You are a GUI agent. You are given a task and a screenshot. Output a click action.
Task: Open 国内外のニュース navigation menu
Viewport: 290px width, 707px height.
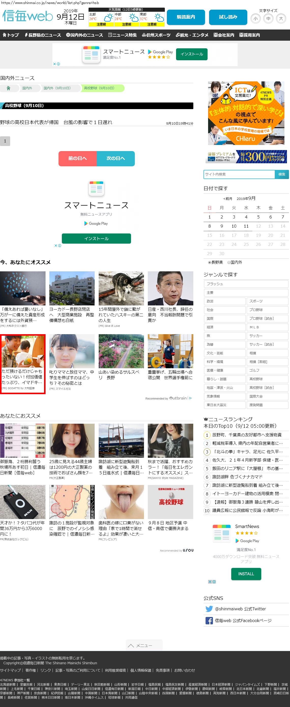(84, 35)
